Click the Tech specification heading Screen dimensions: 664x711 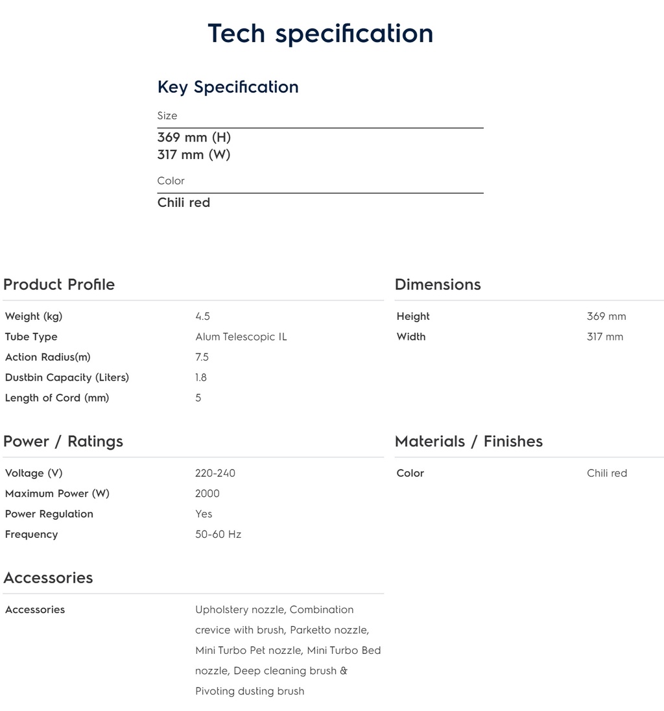click(x=320, y=34)
